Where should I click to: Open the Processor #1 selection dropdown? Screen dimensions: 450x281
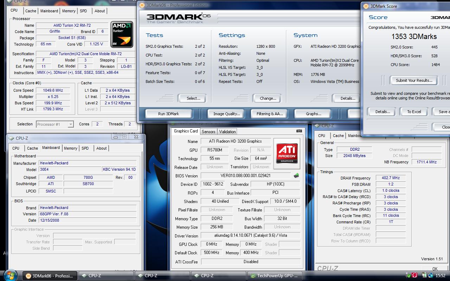(x=54, y=124)
